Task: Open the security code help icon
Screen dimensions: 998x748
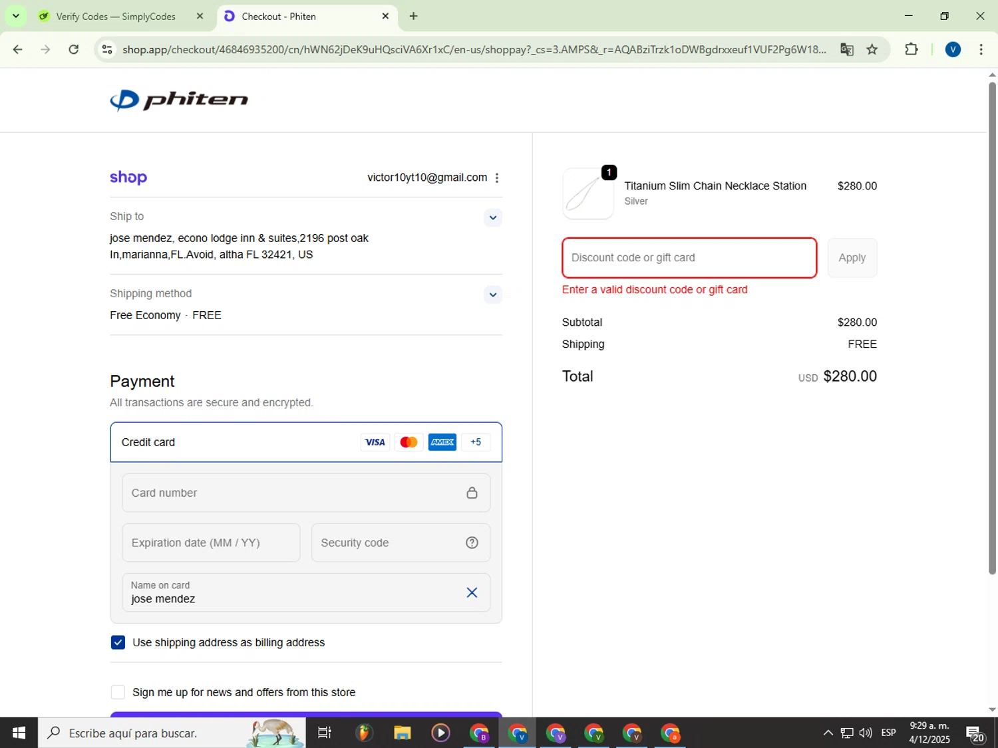Action: [472, 543]
